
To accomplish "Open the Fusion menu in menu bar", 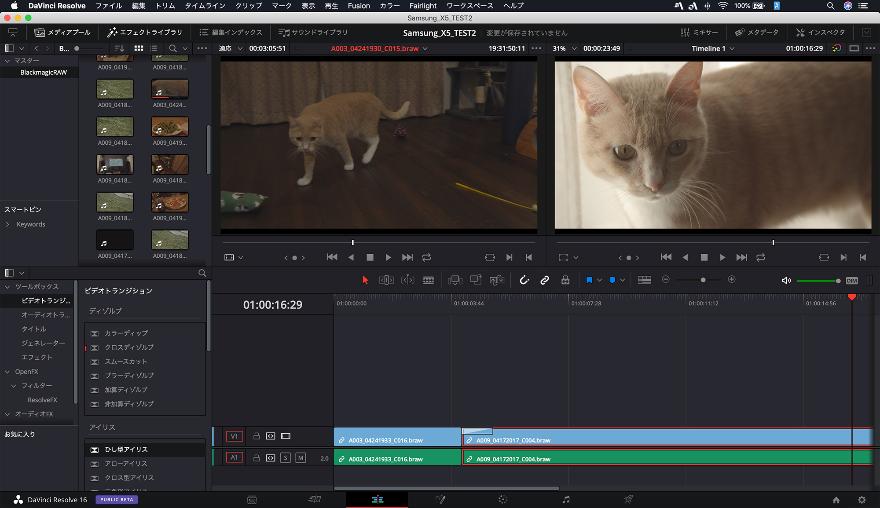I will [x=359, y=6].
